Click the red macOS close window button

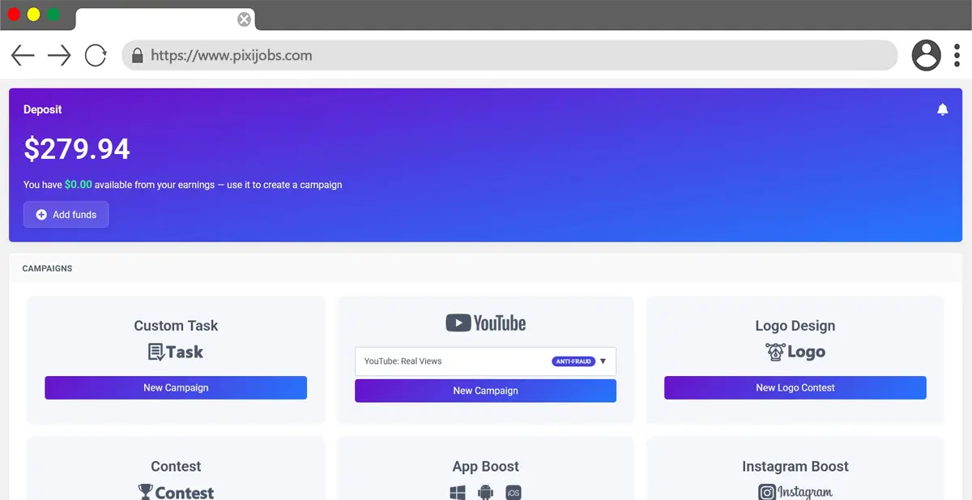tap(14, 15)
